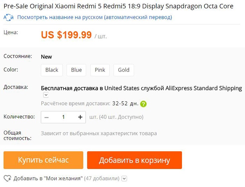The height and width of the screenshot is (187, 245).
Task: Click the product title text
Action: tap(118, 7)
